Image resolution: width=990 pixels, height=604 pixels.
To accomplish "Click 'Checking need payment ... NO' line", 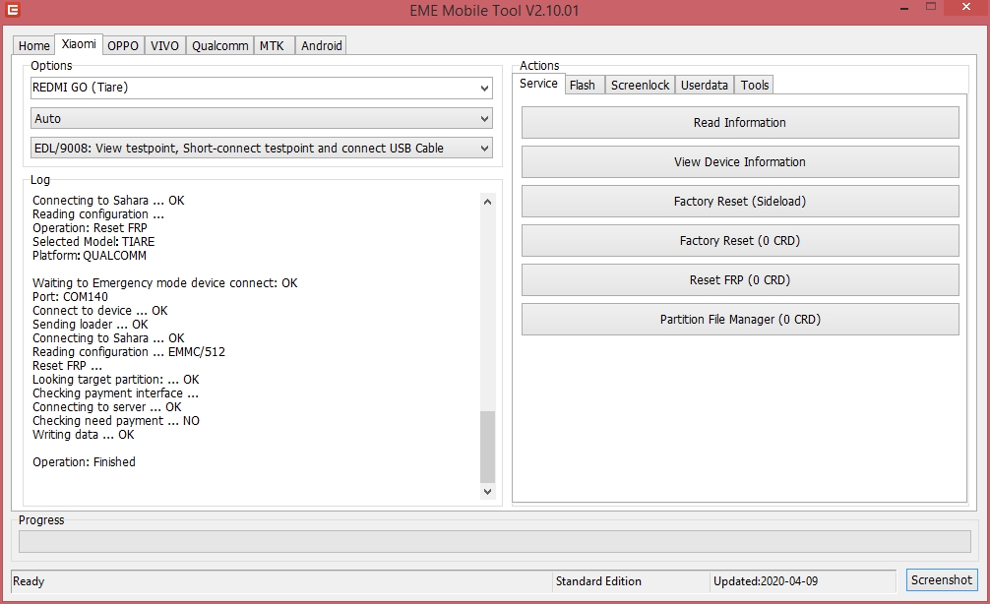I will 115,421.
